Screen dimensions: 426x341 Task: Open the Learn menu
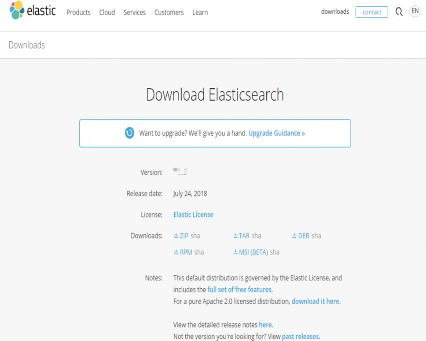coord(200,12)
